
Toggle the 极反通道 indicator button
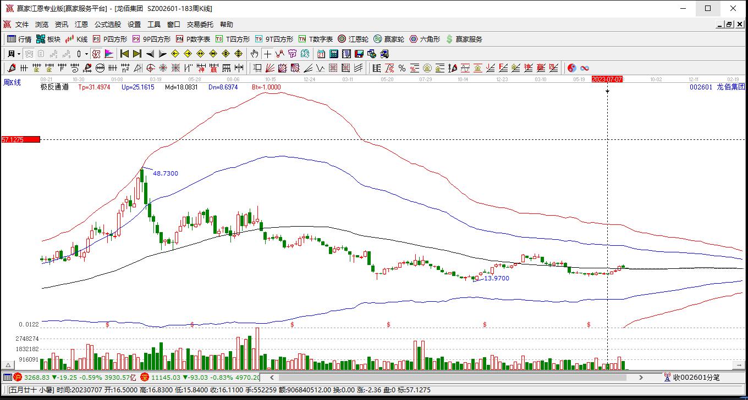coord(54,87)
